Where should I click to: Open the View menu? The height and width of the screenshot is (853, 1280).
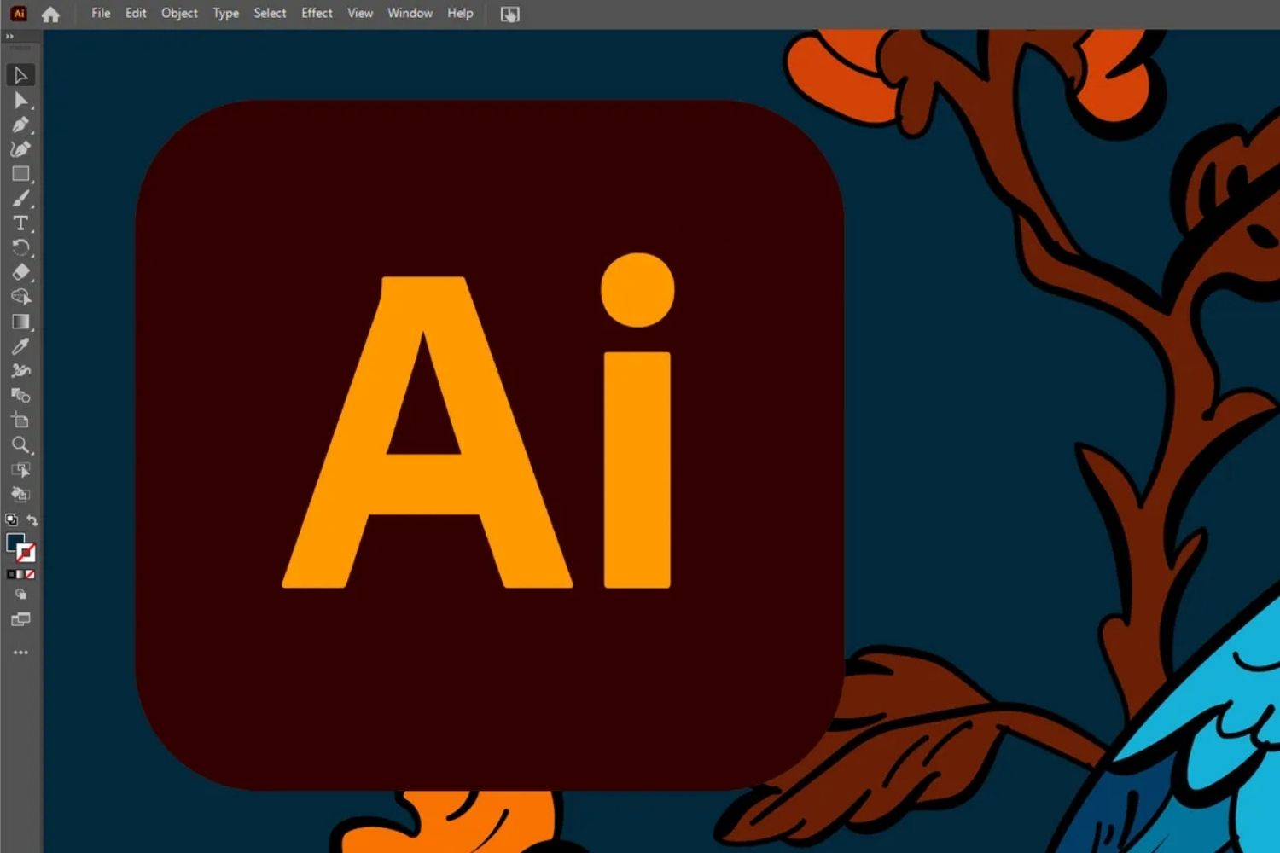360,13
